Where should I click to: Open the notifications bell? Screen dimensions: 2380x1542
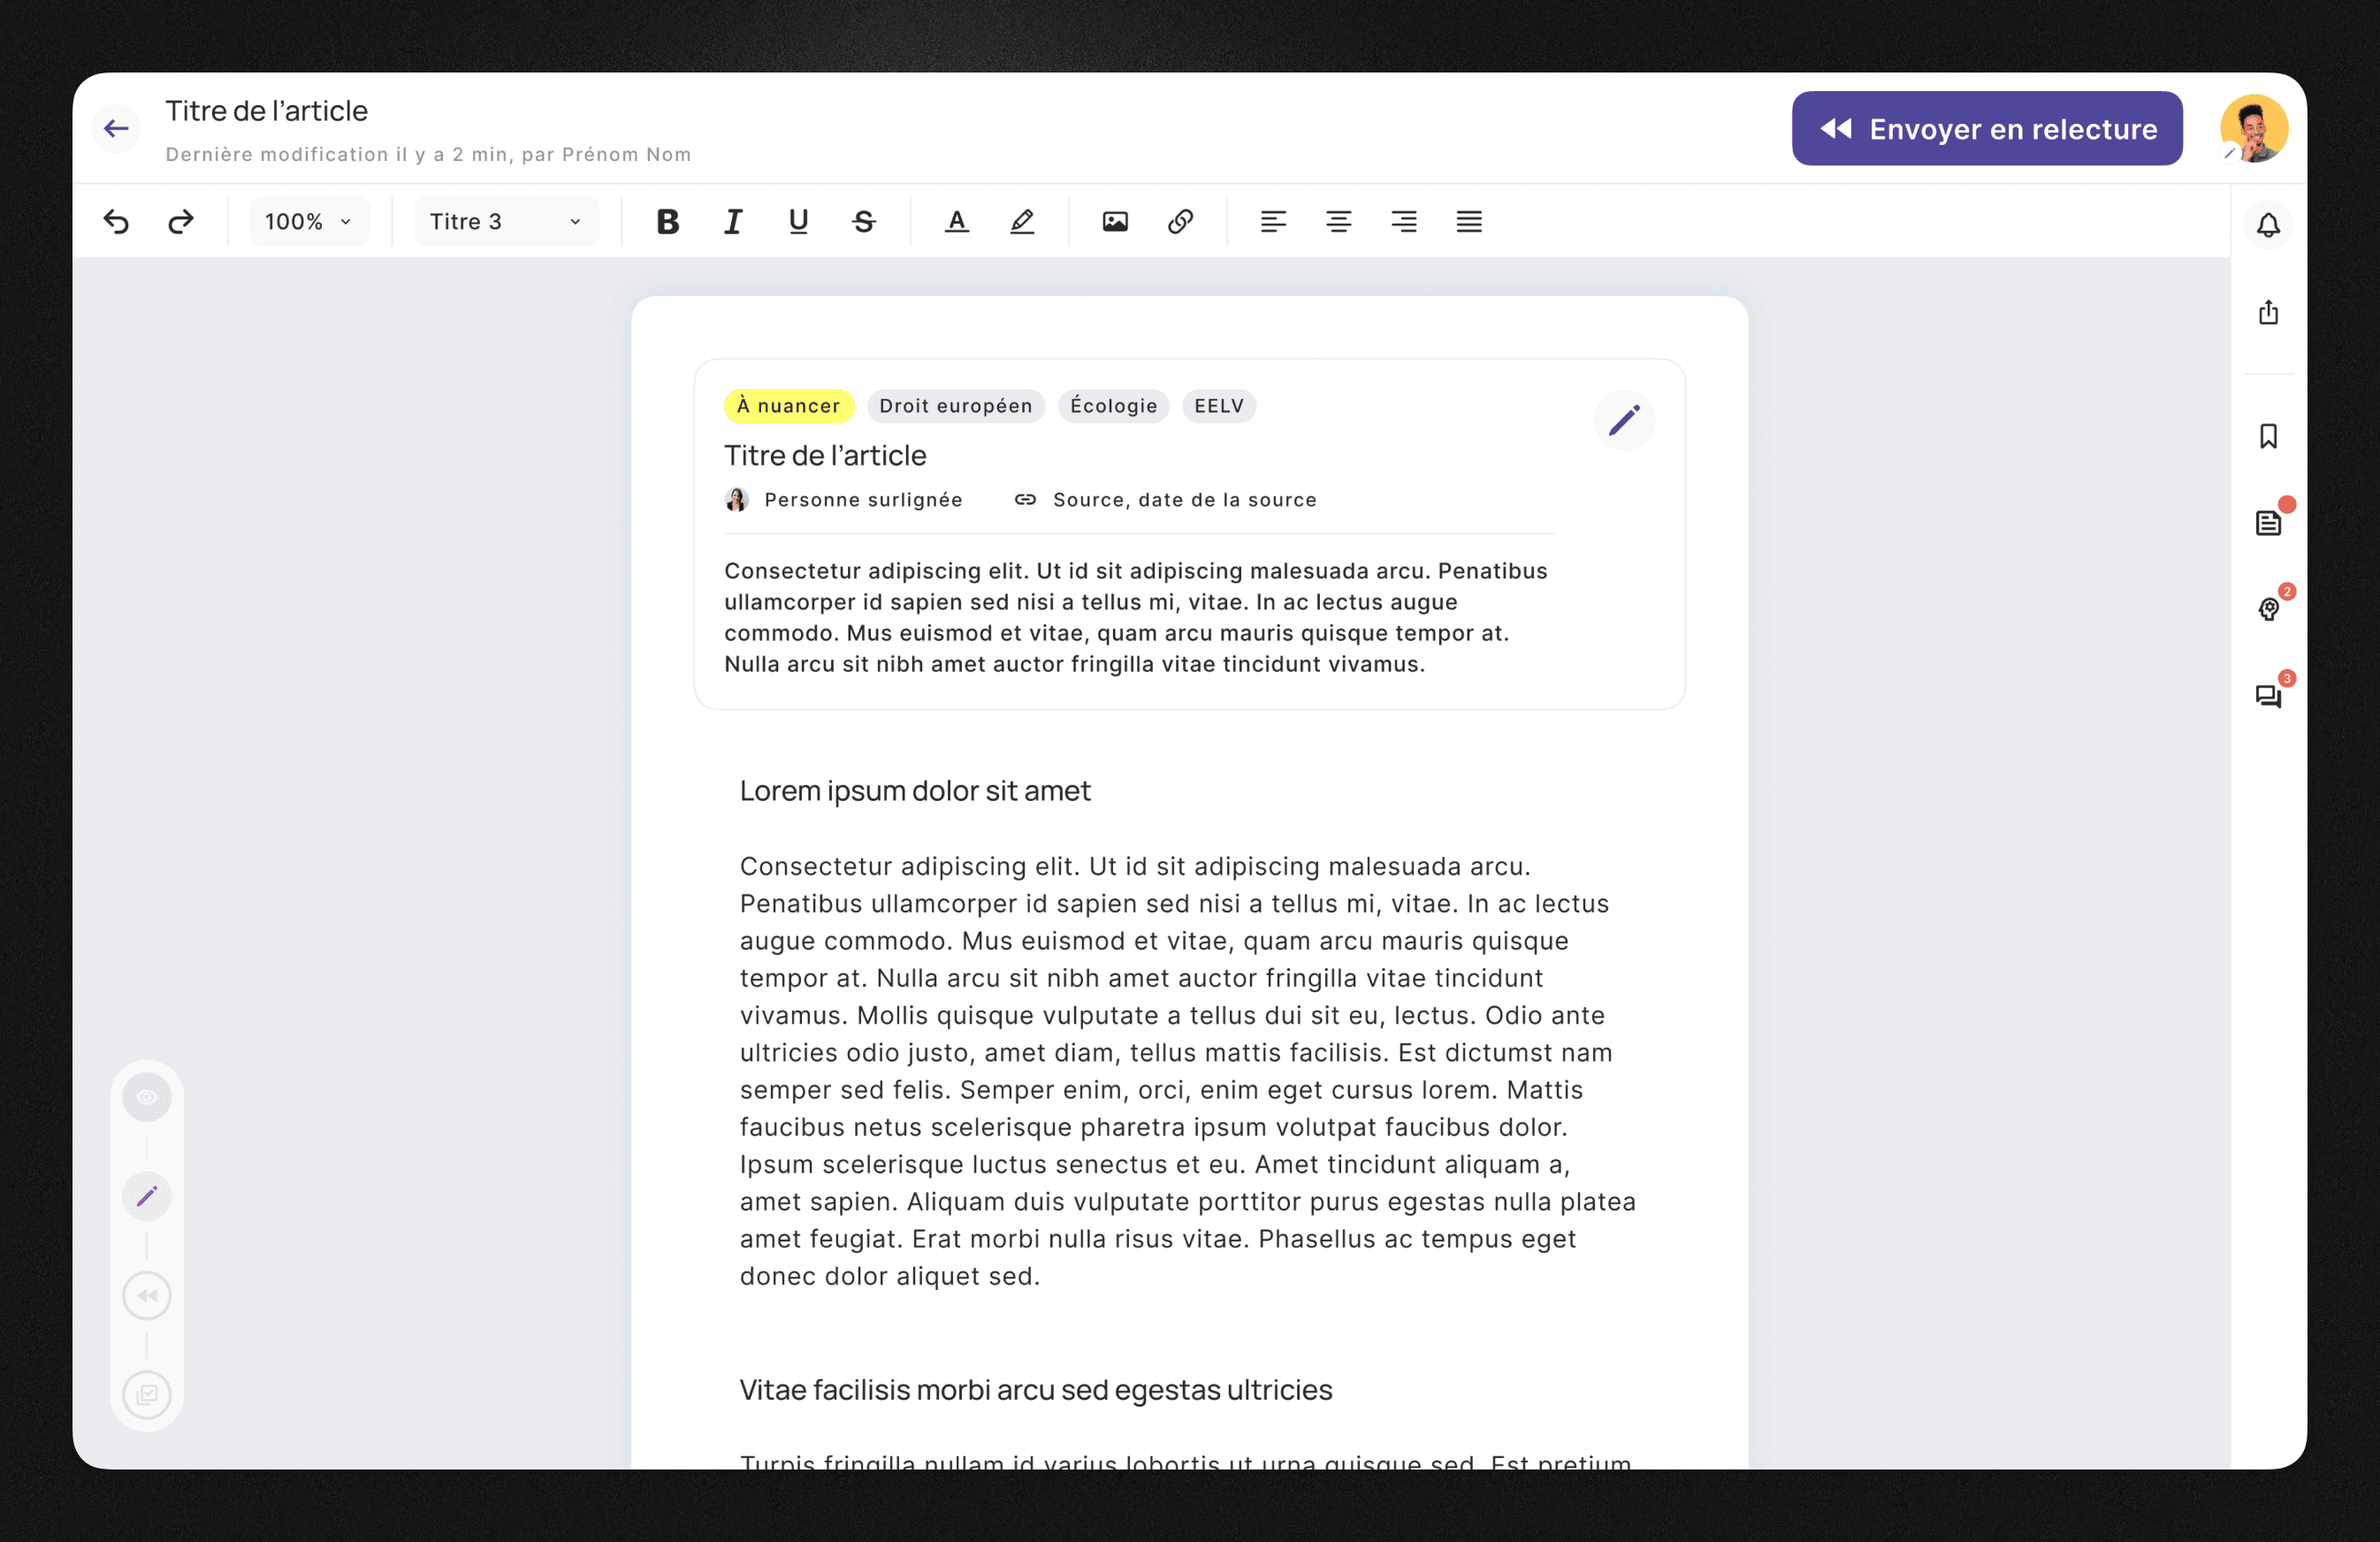[x=2268, y=224]
